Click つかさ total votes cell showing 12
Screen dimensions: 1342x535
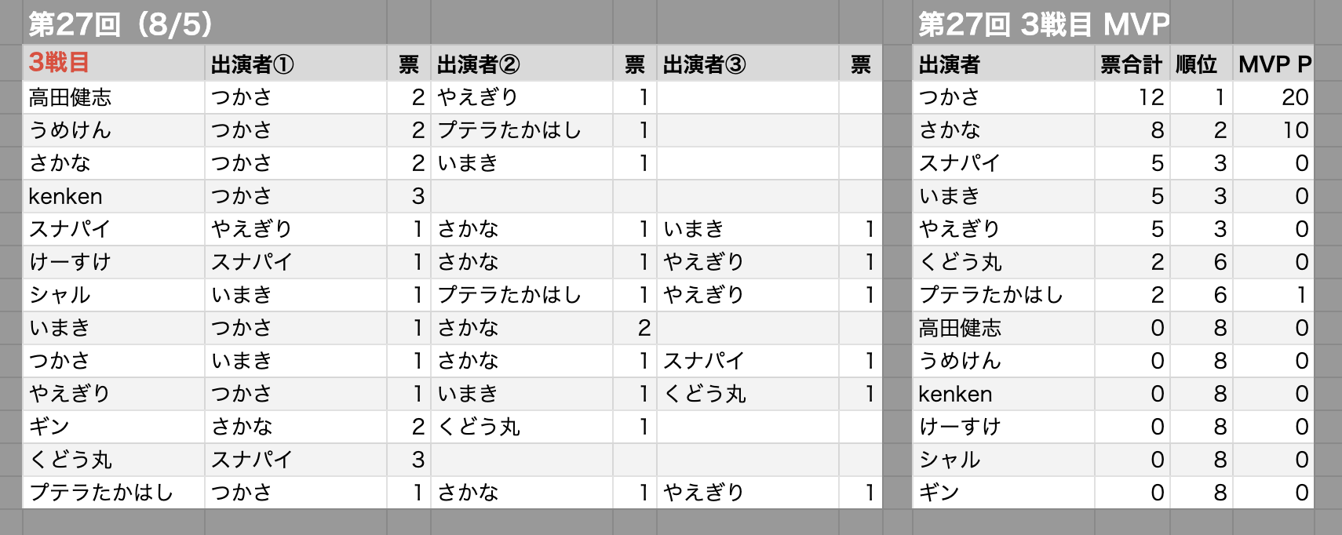[x=1132, y=97]
